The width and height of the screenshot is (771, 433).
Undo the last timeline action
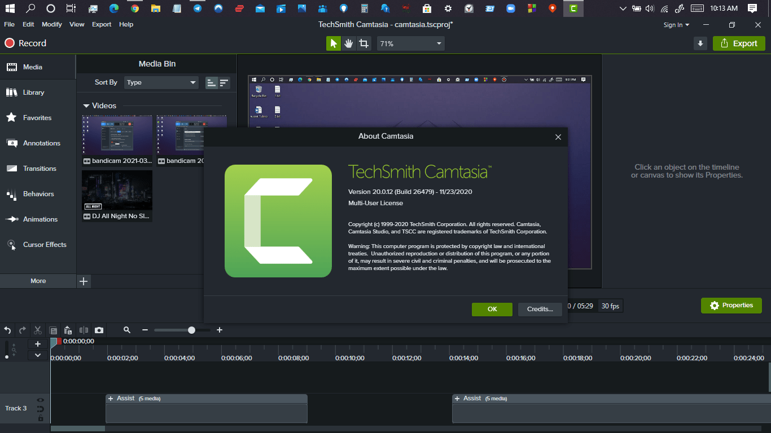tap(8, 330)
